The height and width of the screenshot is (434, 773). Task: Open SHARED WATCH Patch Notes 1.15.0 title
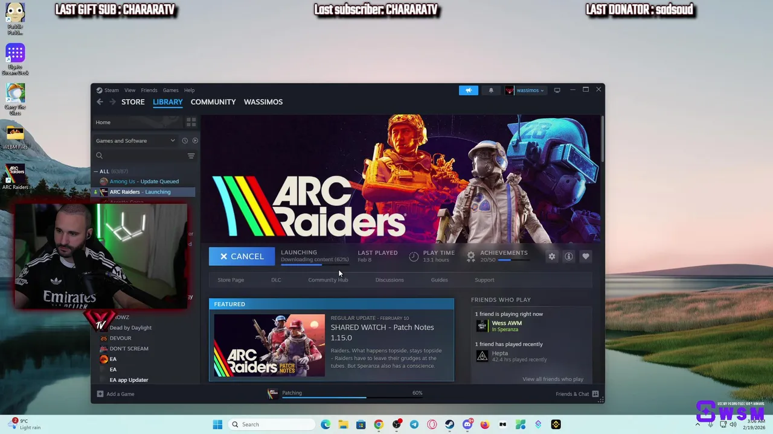pyautogui.click(x=382, y=332)
